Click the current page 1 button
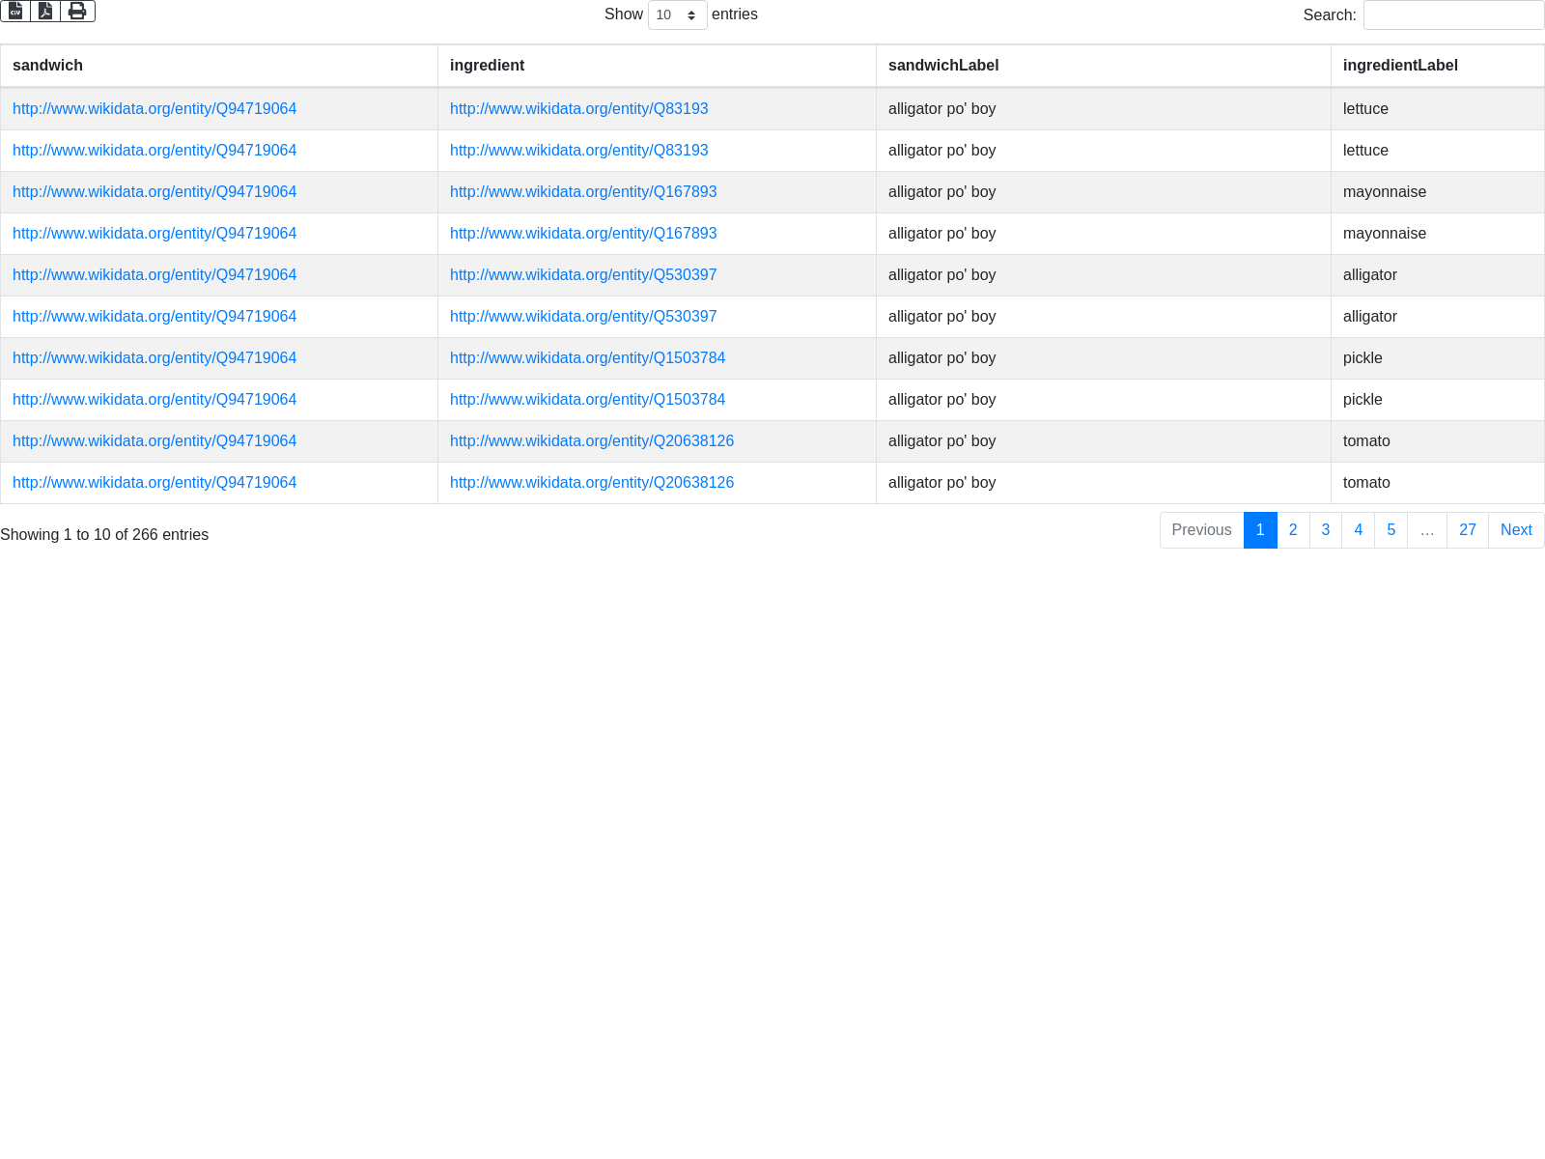This screenshot has width=1545, height=1159. pyautogui.click(x=1260, y=530)
